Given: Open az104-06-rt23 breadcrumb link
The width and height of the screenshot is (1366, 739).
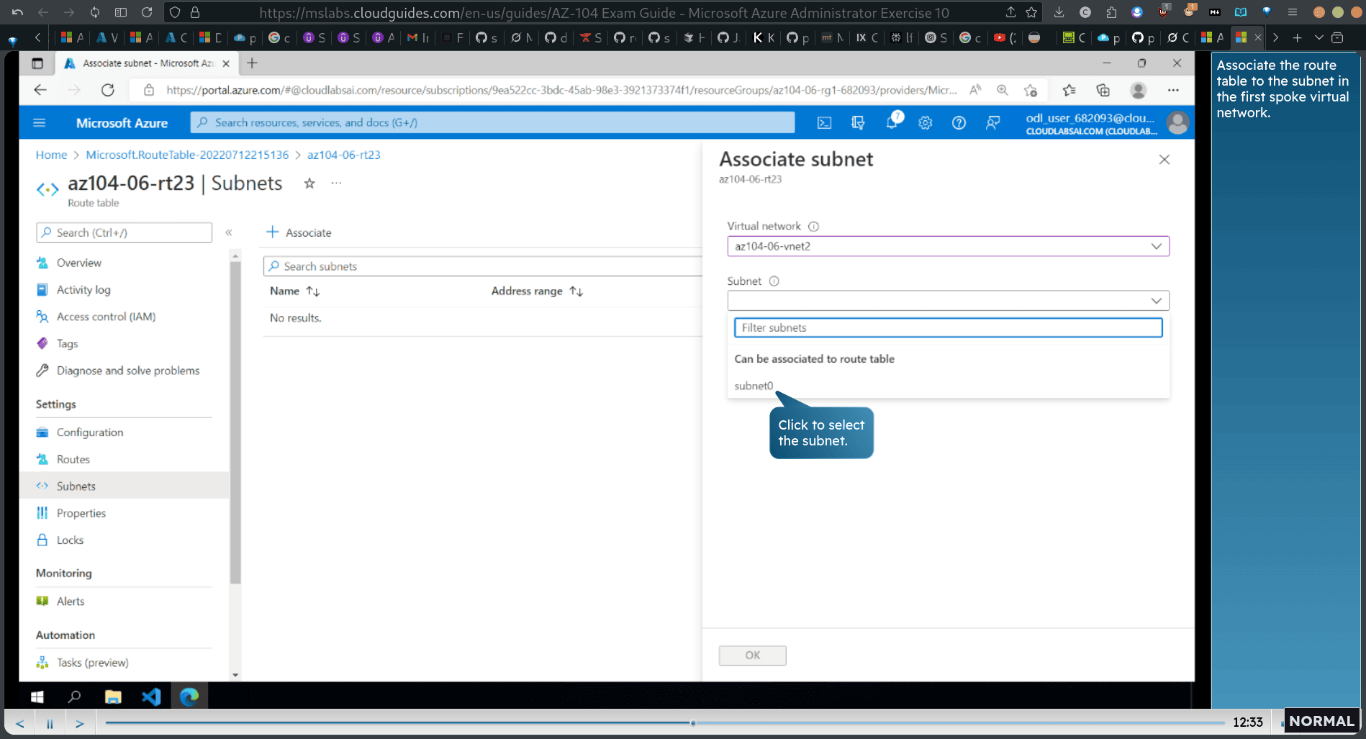Looking at the screenshot, I should pos(344,155).
